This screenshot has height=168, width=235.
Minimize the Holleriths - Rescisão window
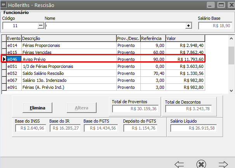click(211, 5)
